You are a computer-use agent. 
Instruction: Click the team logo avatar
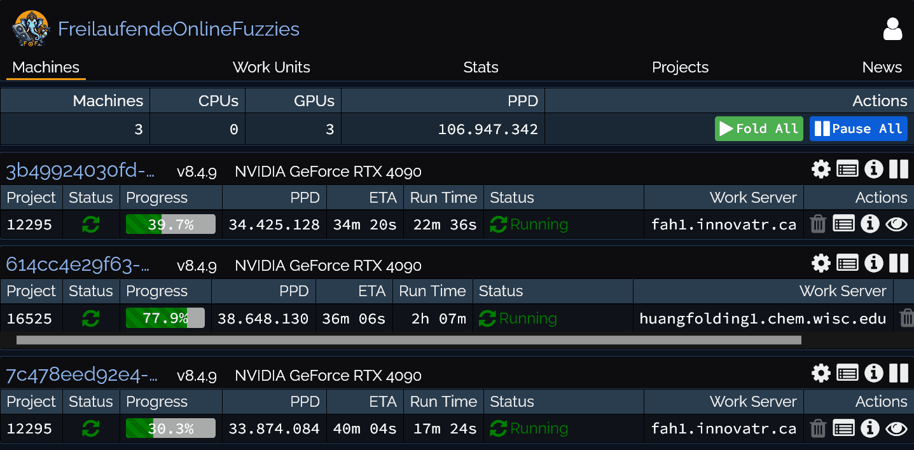pyautogui.click(x=30, y=29)
